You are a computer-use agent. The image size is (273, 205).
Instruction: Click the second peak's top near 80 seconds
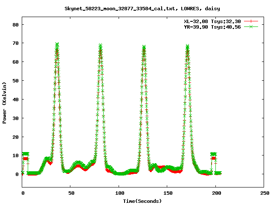[x=100, y=46]
